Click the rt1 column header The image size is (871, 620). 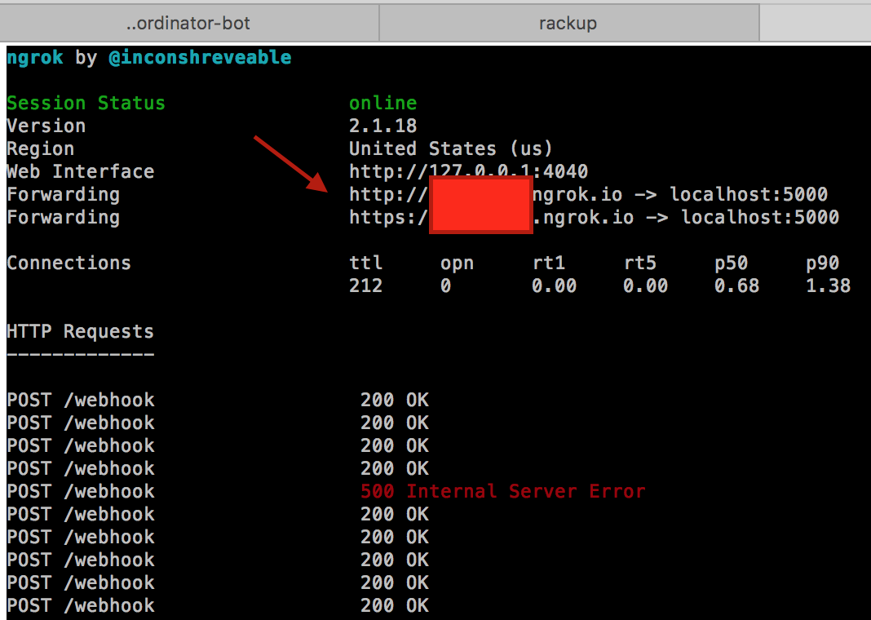(549, 263)
